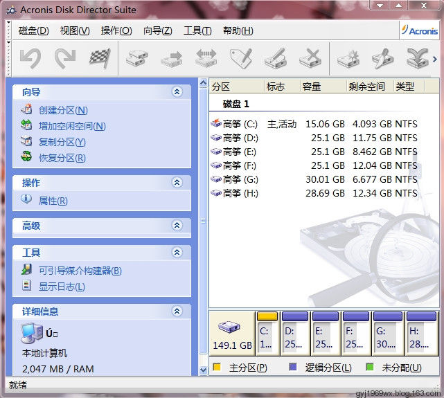Select the D: block in disk map
This screenshot has height=398, width=444.
(295, 334)
